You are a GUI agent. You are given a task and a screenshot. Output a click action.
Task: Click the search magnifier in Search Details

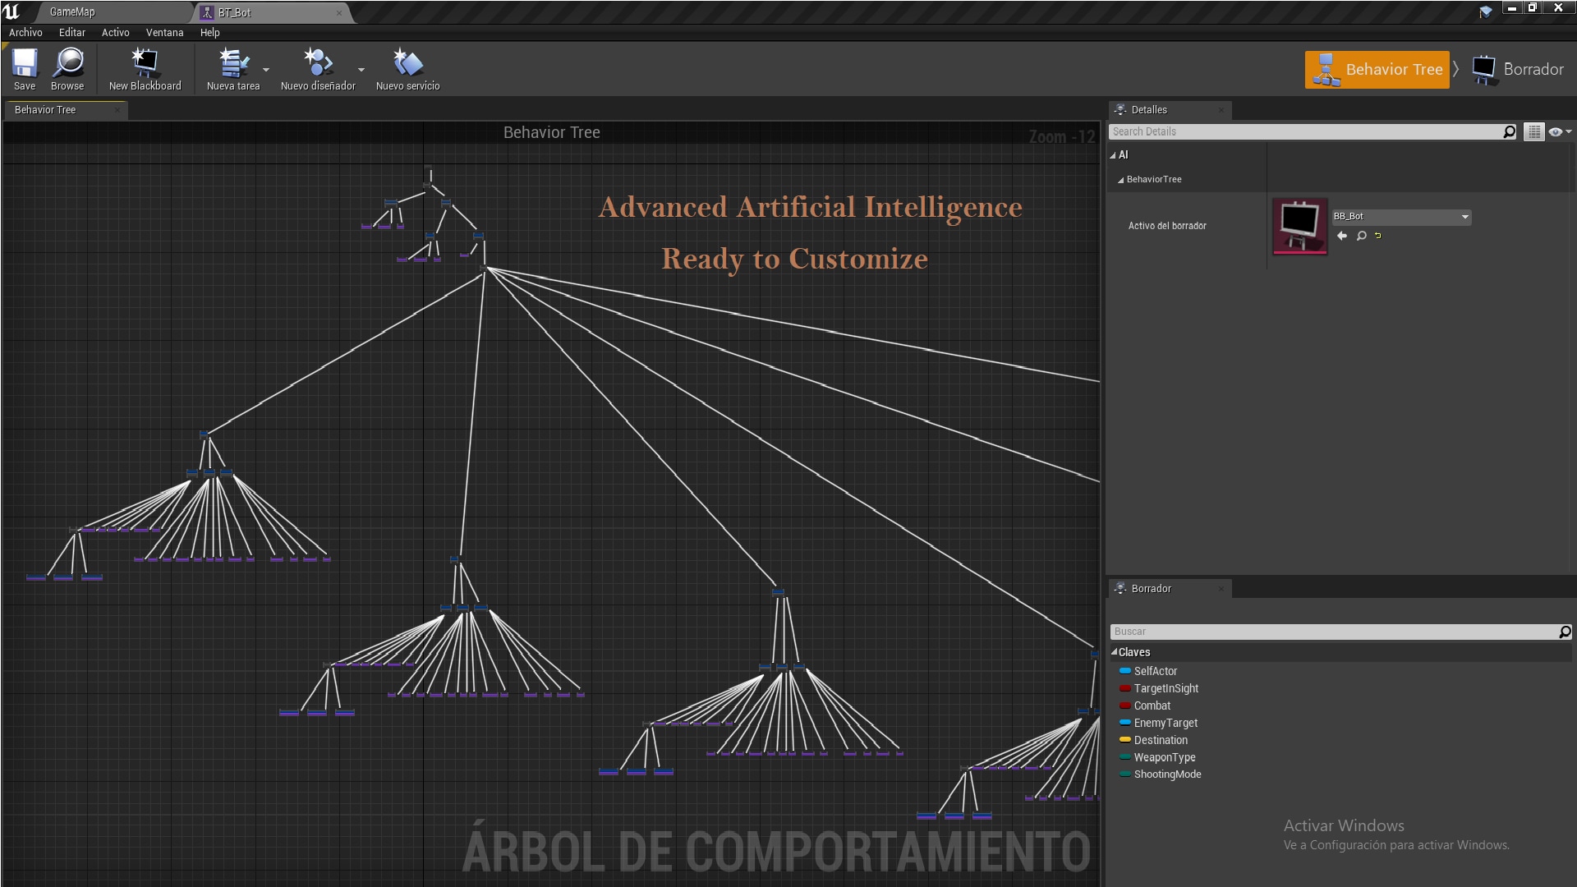[1509, 131]
